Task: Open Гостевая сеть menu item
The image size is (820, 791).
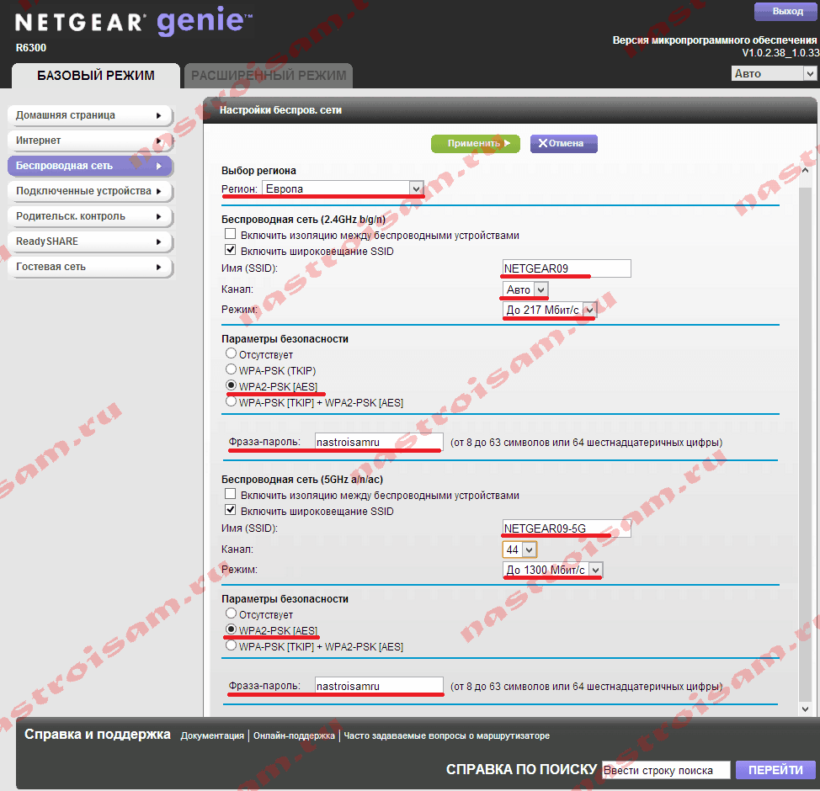Action: coord(90,267)
